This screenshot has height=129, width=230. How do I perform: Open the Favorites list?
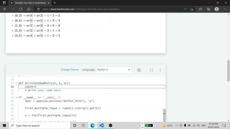201,9
